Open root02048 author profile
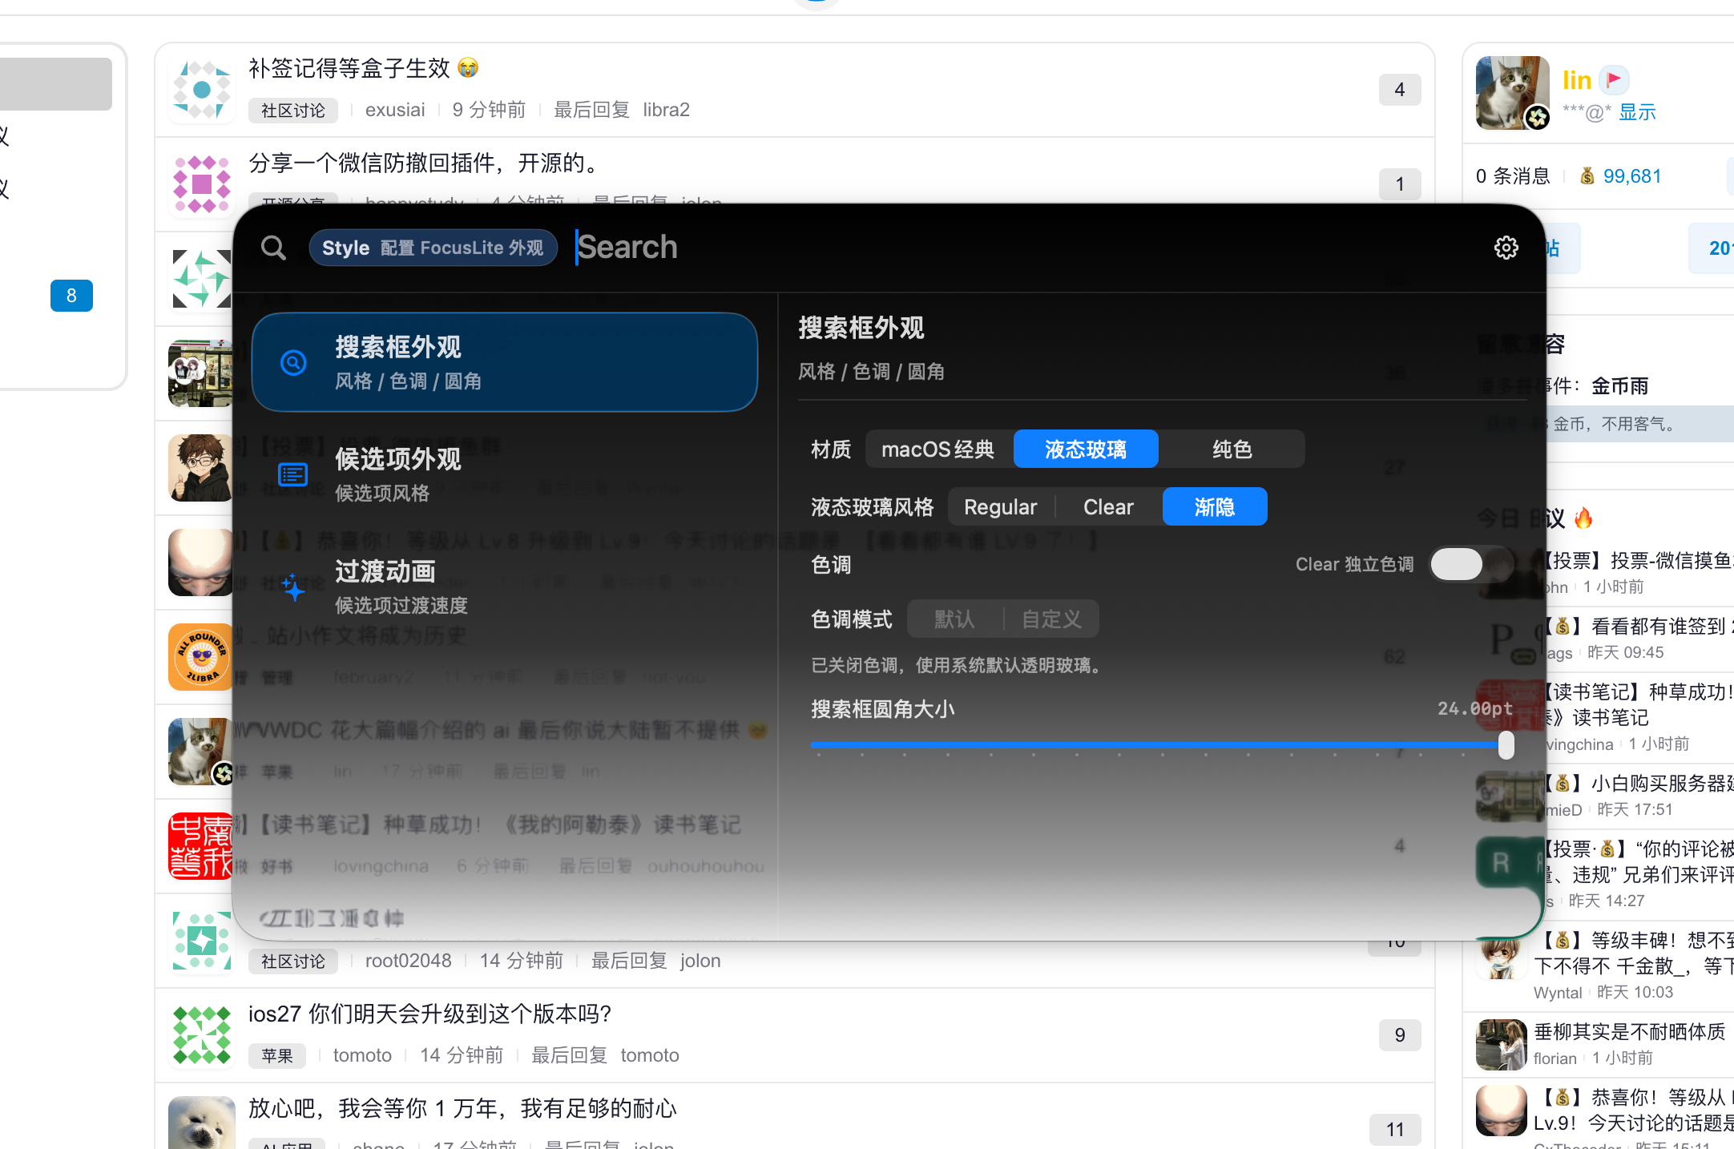 [x=408, y=961]
